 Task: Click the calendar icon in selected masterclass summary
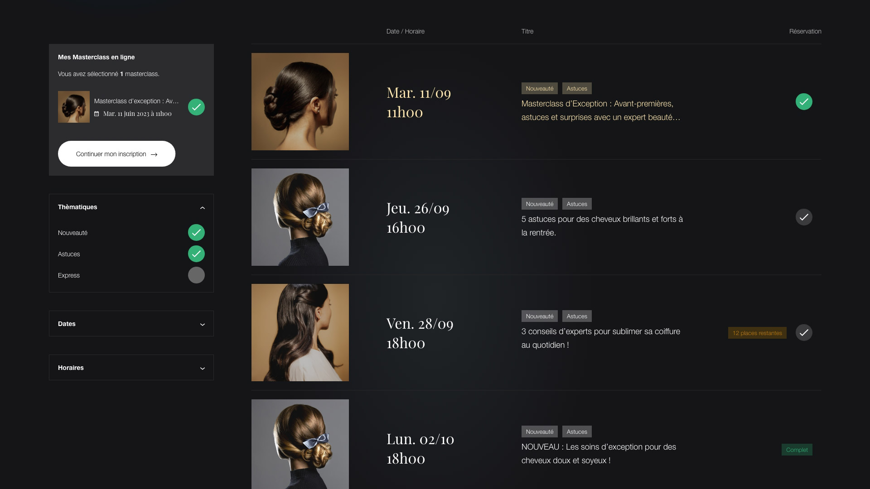97,114
